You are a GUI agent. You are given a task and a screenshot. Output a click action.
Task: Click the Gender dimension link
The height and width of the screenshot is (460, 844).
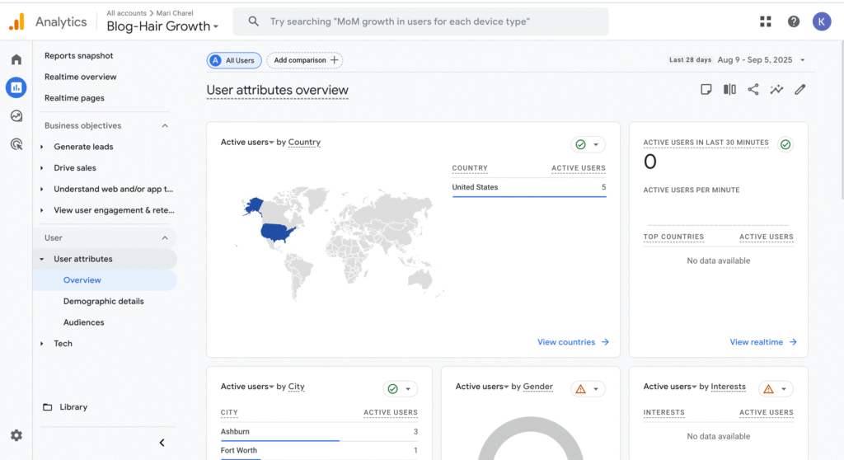coord(537,387)
